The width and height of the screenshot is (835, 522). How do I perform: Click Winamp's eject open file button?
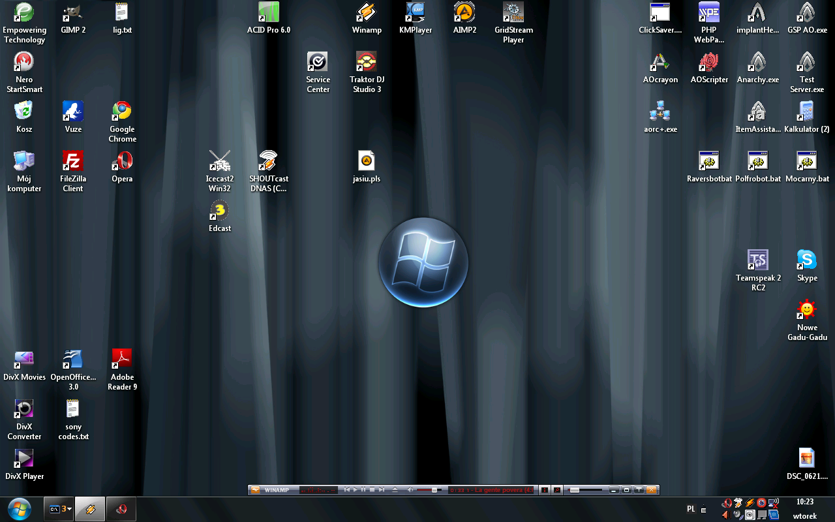point(395,490)
